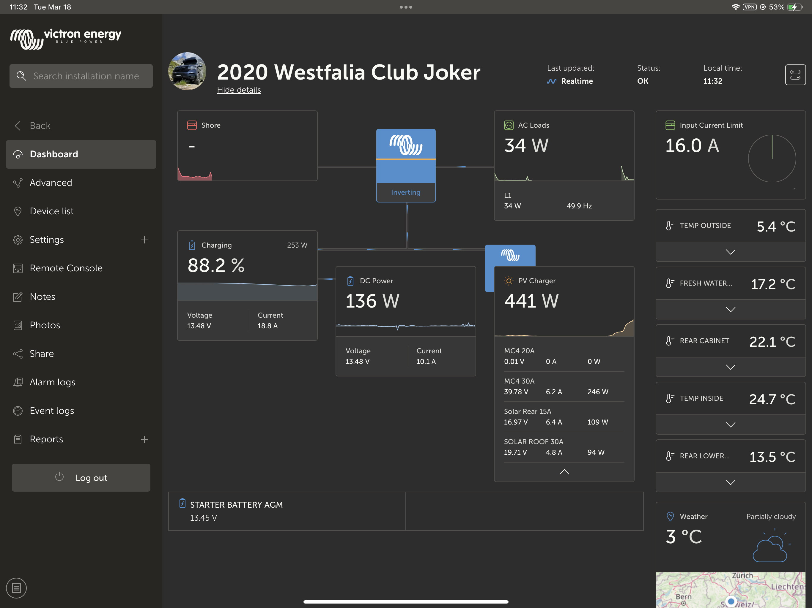Click the 'MC4 20A' tracker row

pos(564,356)
